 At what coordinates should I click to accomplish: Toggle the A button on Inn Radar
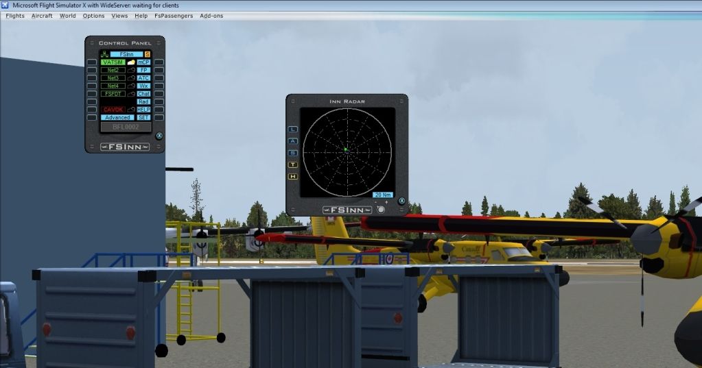click(x=293, y=141)
